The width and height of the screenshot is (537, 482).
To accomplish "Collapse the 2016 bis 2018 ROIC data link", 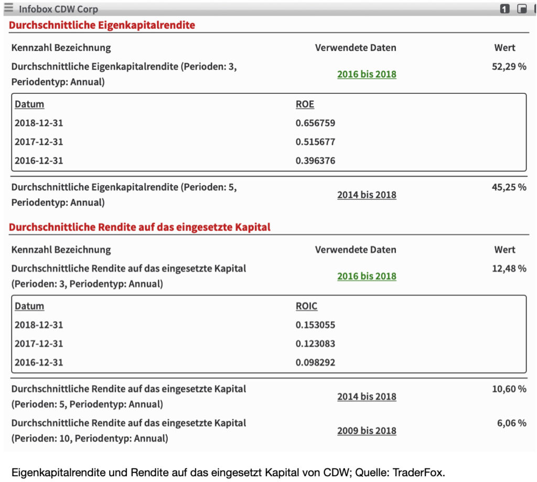I will 367,276.
